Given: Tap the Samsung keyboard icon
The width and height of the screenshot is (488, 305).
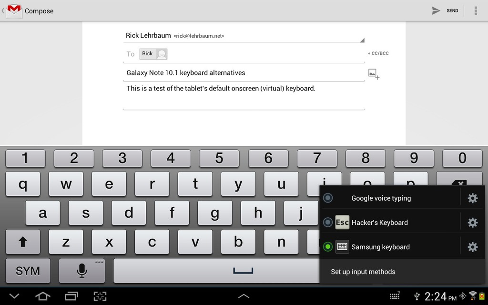Looking at the screenshot, I should tap(342, 247).
